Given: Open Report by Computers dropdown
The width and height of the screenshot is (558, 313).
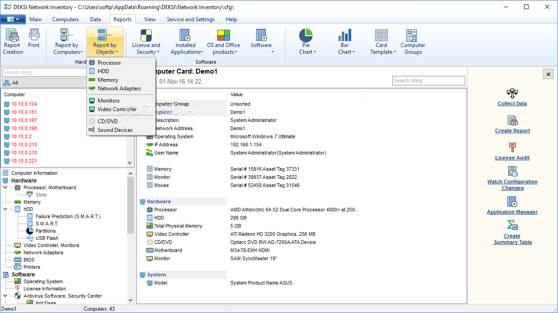Looking at the screenshot, I should pyautogui.click(x=67, y=42).
